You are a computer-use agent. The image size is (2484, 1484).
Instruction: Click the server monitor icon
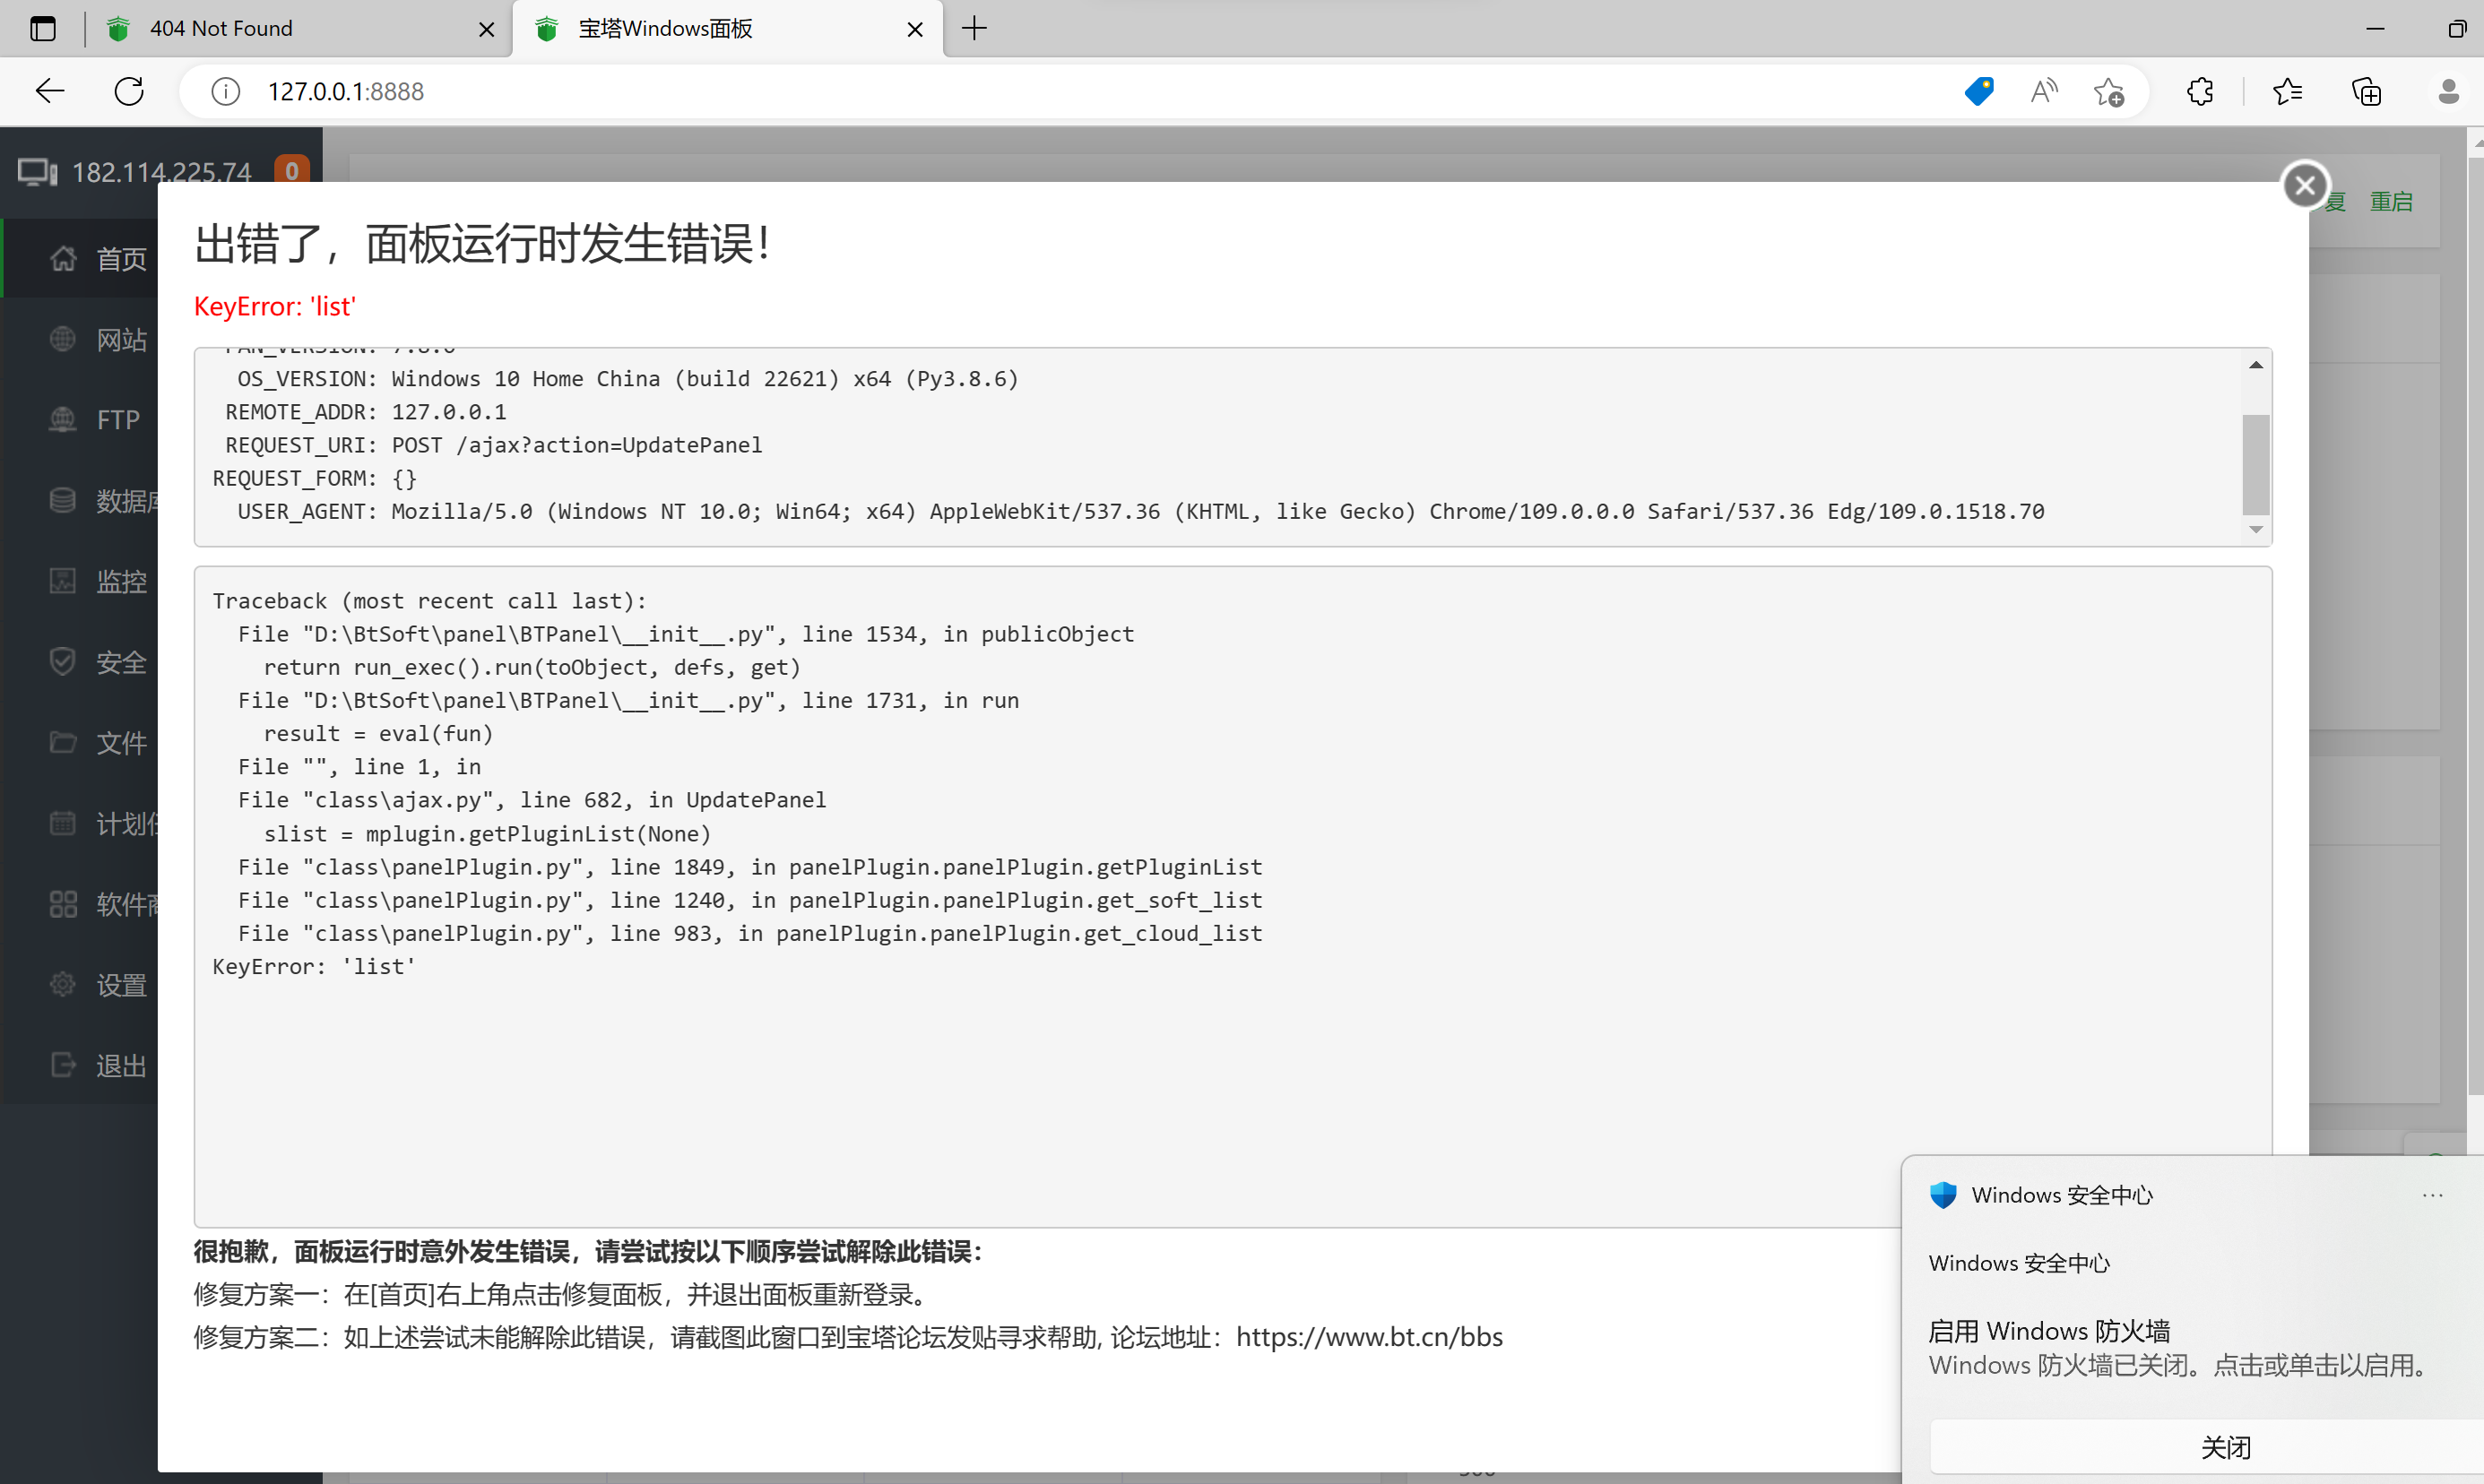pyautogui.click(x=38, y=172)
